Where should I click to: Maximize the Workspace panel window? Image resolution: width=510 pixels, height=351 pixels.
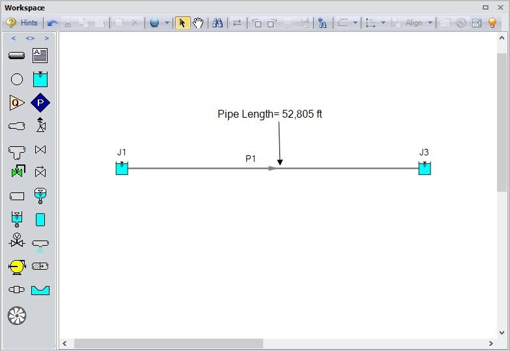tap(486, 7)
